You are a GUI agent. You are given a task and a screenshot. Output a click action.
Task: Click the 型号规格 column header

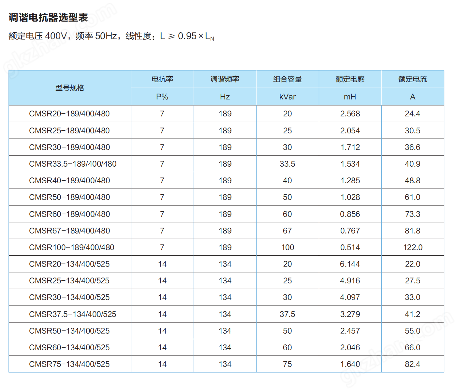(70, 88)
